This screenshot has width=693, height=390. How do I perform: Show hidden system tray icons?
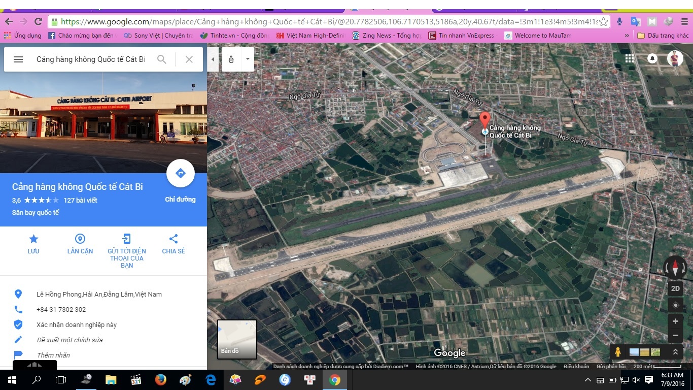(x=588, y=380)
